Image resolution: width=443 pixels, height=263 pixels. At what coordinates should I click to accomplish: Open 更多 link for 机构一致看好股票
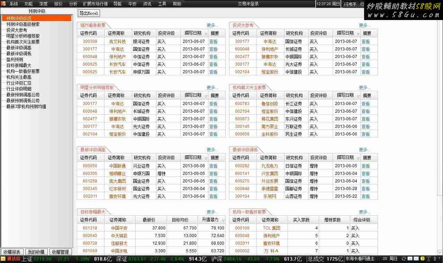(x=365, y=212)
